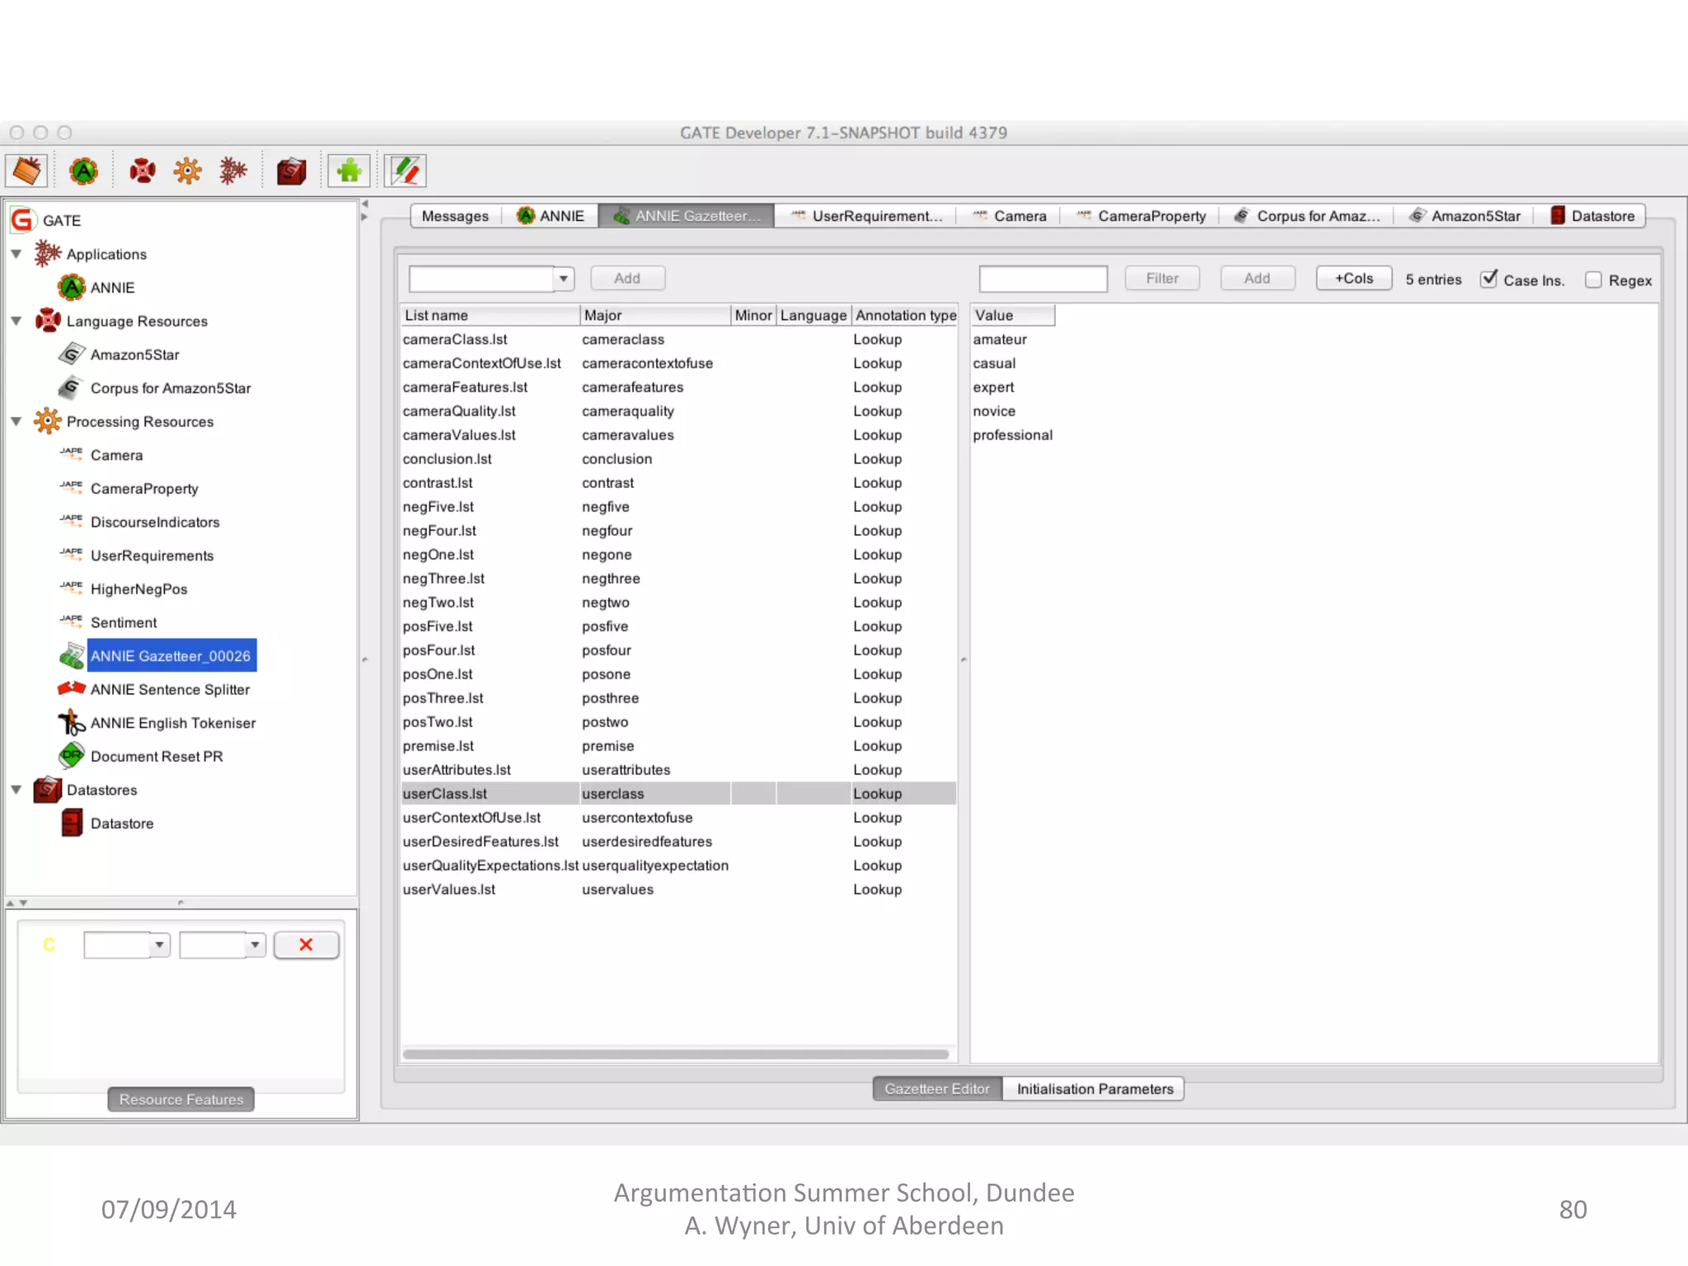The image size is (1688, 1266).
Task: Open the annotation diff tool icon
Action: (x=405, y=171)
